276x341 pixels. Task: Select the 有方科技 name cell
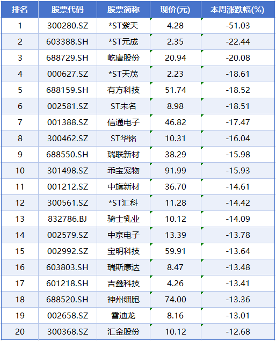[124, 90]
